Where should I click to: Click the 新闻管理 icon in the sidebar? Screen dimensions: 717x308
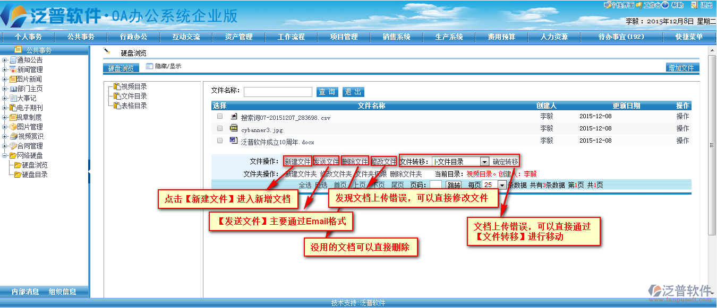click(13, 69)
